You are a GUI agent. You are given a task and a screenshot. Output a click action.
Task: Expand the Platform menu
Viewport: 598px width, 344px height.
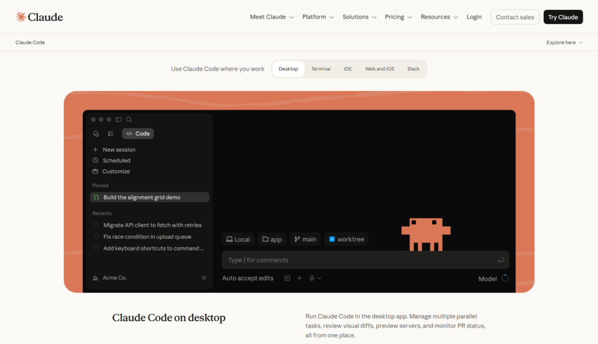pos(318,17)
